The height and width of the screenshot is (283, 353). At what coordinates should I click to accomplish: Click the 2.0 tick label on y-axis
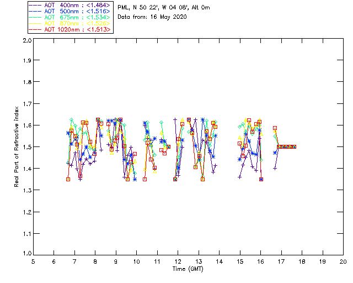click(x=26, y=40)
